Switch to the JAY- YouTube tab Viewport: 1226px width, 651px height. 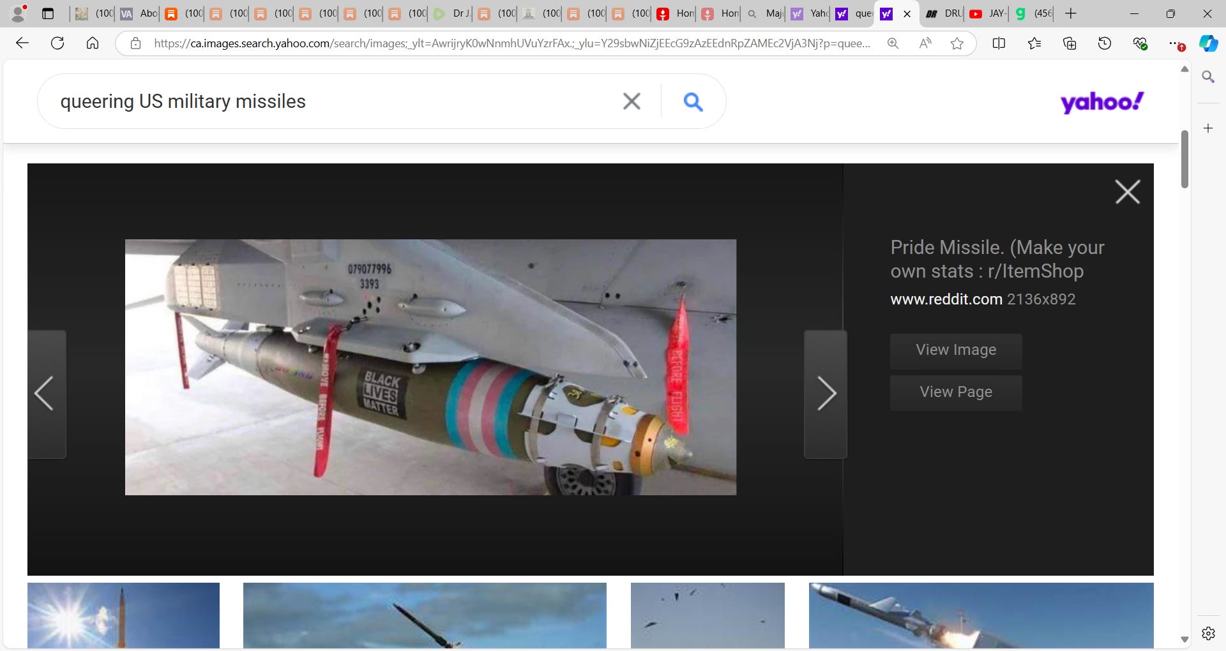(987, 13)
